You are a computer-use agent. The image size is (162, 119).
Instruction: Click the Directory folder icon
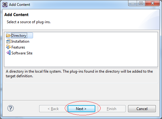[x=8, y=36]
